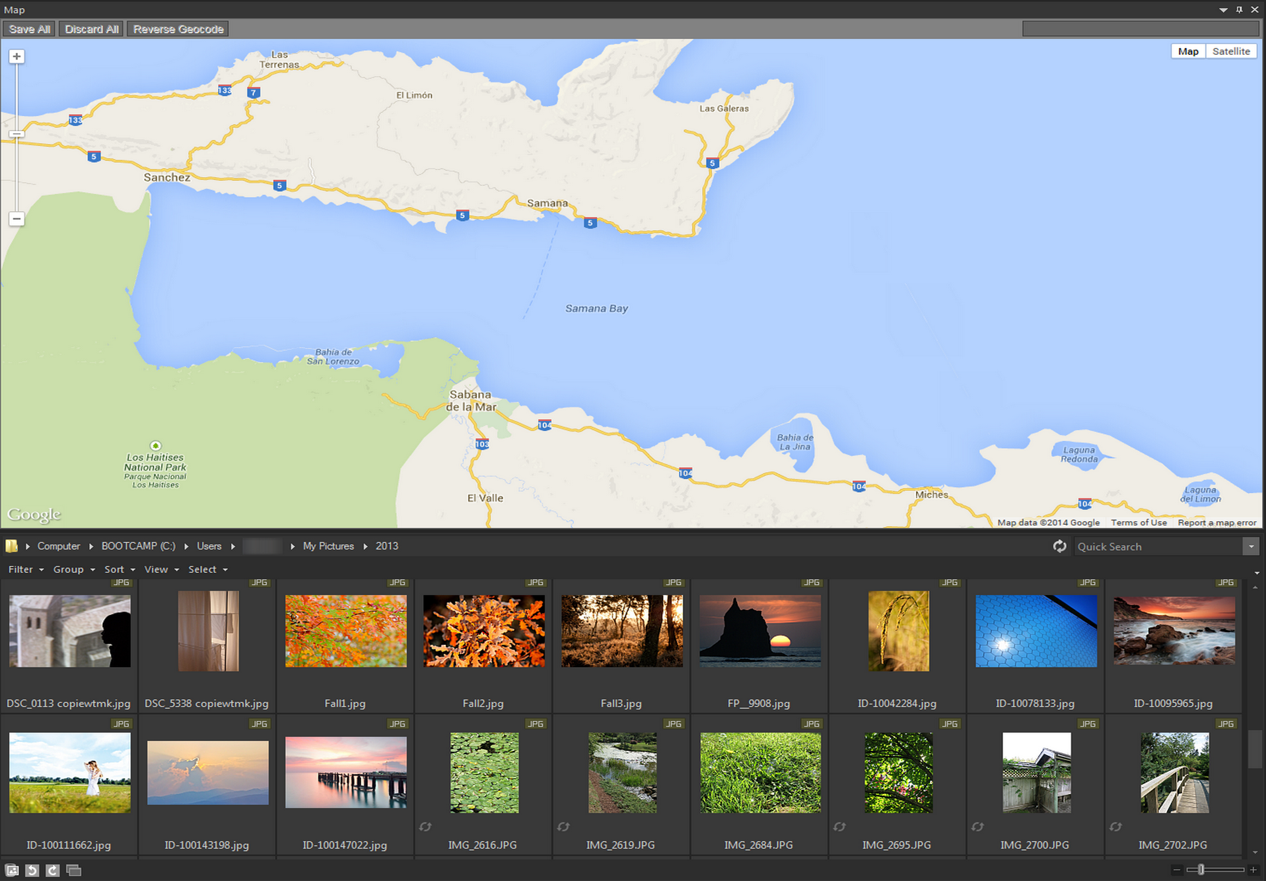Image resolution: width=1266 pixels, height=881 pixels.
Task: Open the Filter dropdown
Action: coord(26,570)
